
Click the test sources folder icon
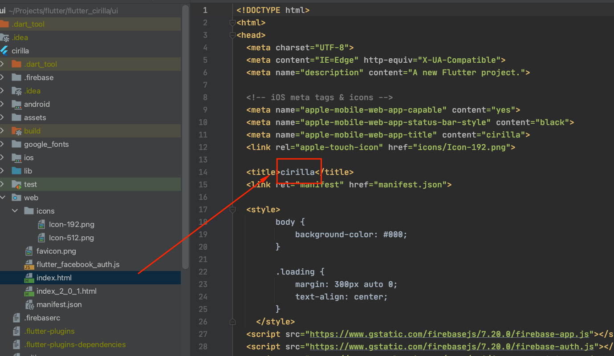click(x=16, y=184)
